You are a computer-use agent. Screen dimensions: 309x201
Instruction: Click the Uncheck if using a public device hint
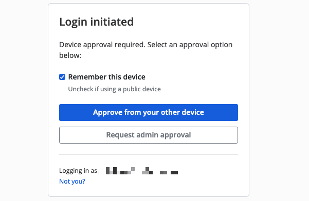click(x=114, y=89)
